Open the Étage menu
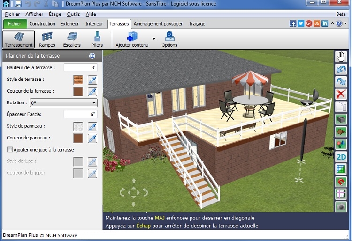Viewport: 352px width, 241px height. [55, 14]
